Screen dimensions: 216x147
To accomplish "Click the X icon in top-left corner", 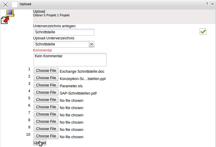I will tap(5, 4).
